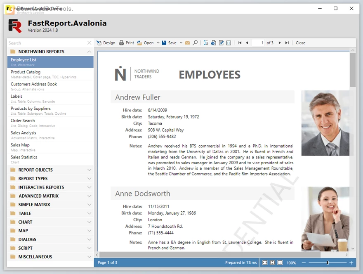Expand the Script group

[x=90, y=248]
